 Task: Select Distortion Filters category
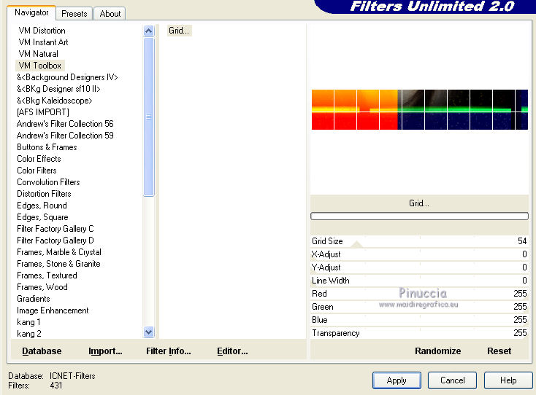44,193
